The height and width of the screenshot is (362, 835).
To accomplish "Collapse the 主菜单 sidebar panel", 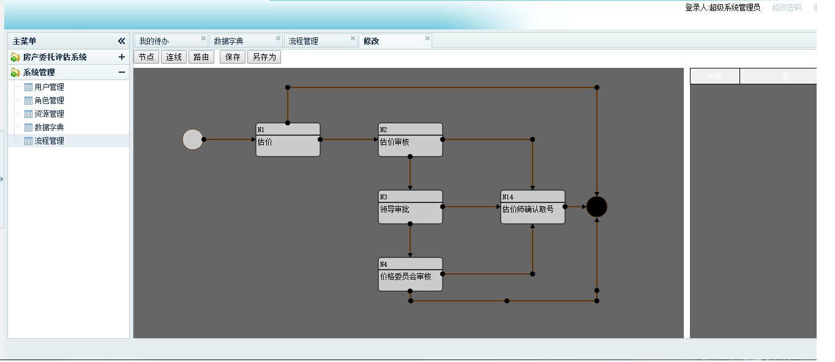I will 121,41.
